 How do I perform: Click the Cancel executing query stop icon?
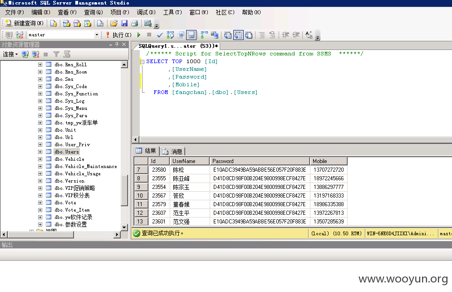tap(149, 35)
